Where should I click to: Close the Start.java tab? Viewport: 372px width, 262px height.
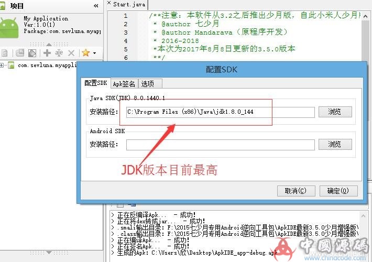[109, 3]
